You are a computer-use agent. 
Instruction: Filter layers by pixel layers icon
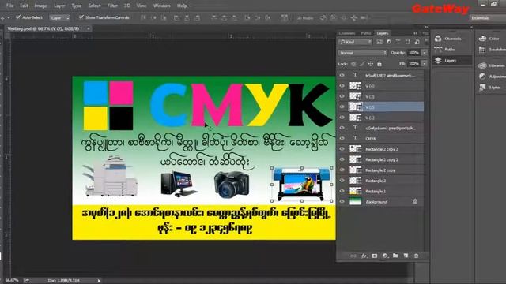[379, 42]
